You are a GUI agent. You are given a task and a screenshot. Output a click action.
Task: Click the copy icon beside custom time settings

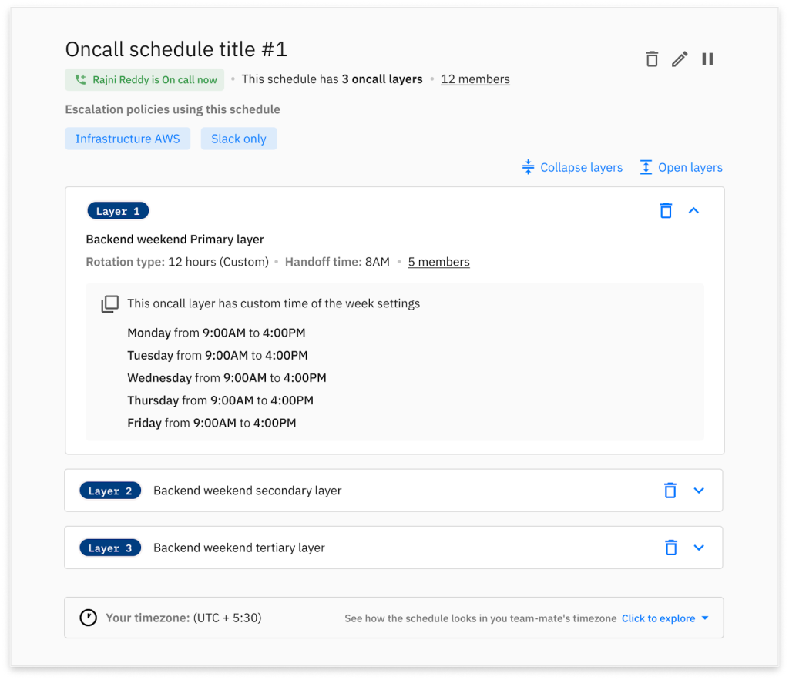click(x=110, y=303)
